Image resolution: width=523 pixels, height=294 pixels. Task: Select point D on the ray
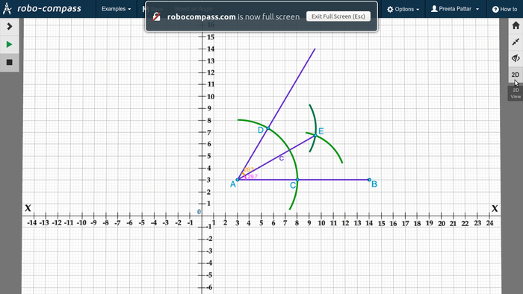[x=267, y=128]
